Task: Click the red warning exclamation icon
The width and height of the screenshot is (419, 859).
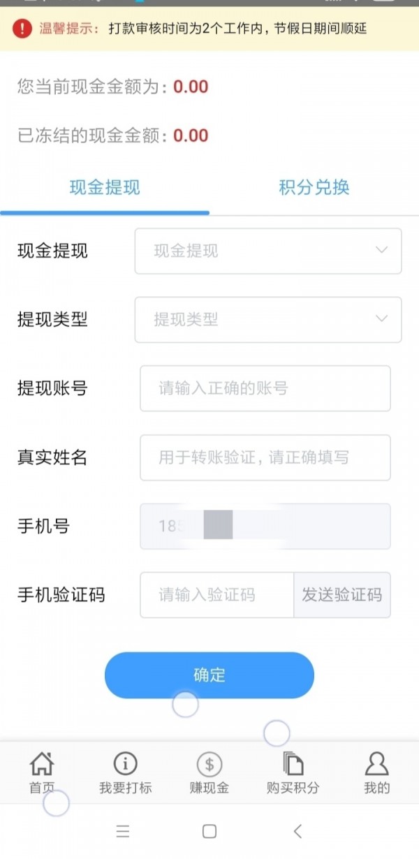Action: coord(22,29)
